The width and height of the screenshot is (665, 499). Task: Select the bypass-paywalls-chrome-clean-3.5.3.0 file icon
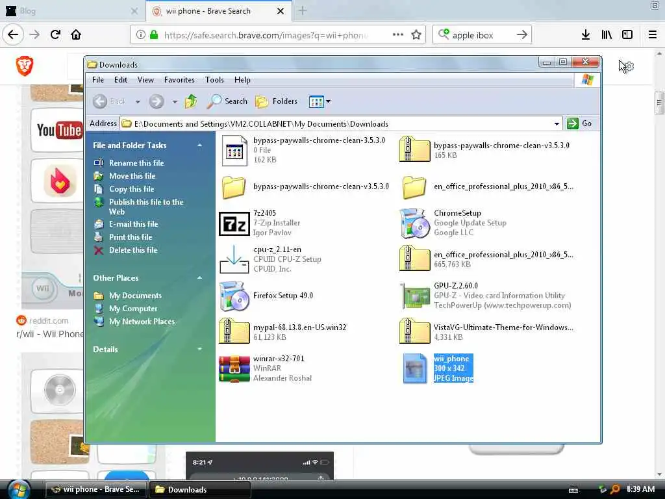234,150
